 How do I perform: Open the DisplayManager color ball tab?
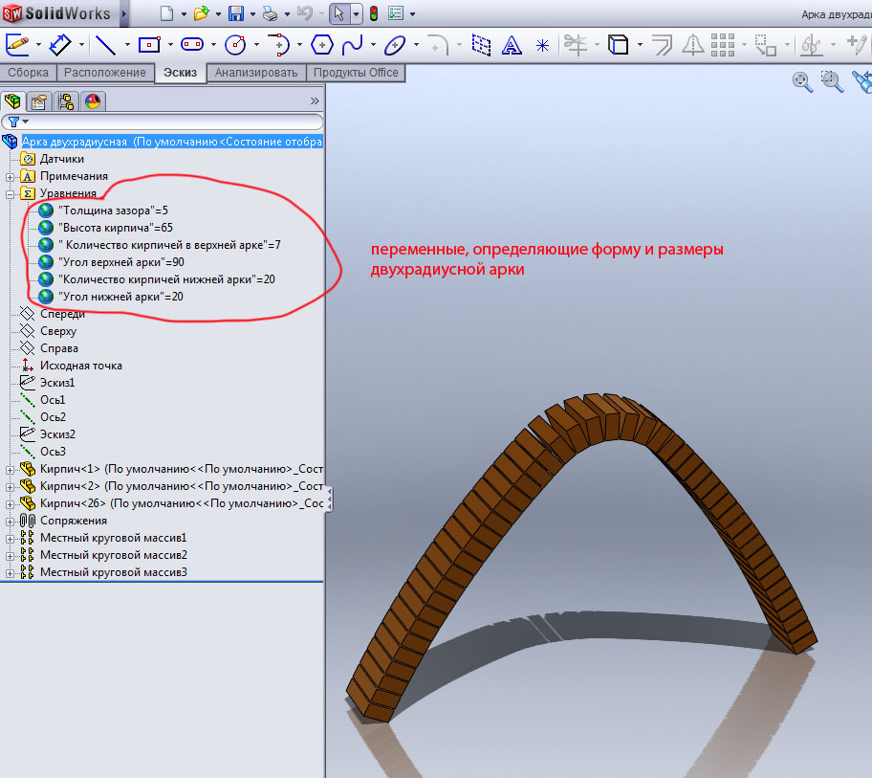(93, 101)
